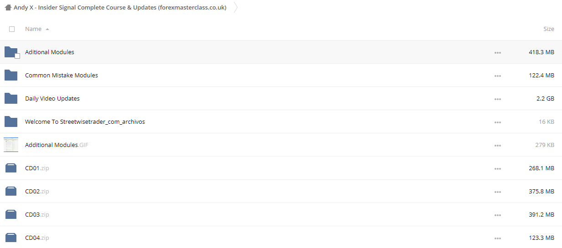Open more options for Aditional Modules
This screenshot has height=248, width=562.
[497, 53]
